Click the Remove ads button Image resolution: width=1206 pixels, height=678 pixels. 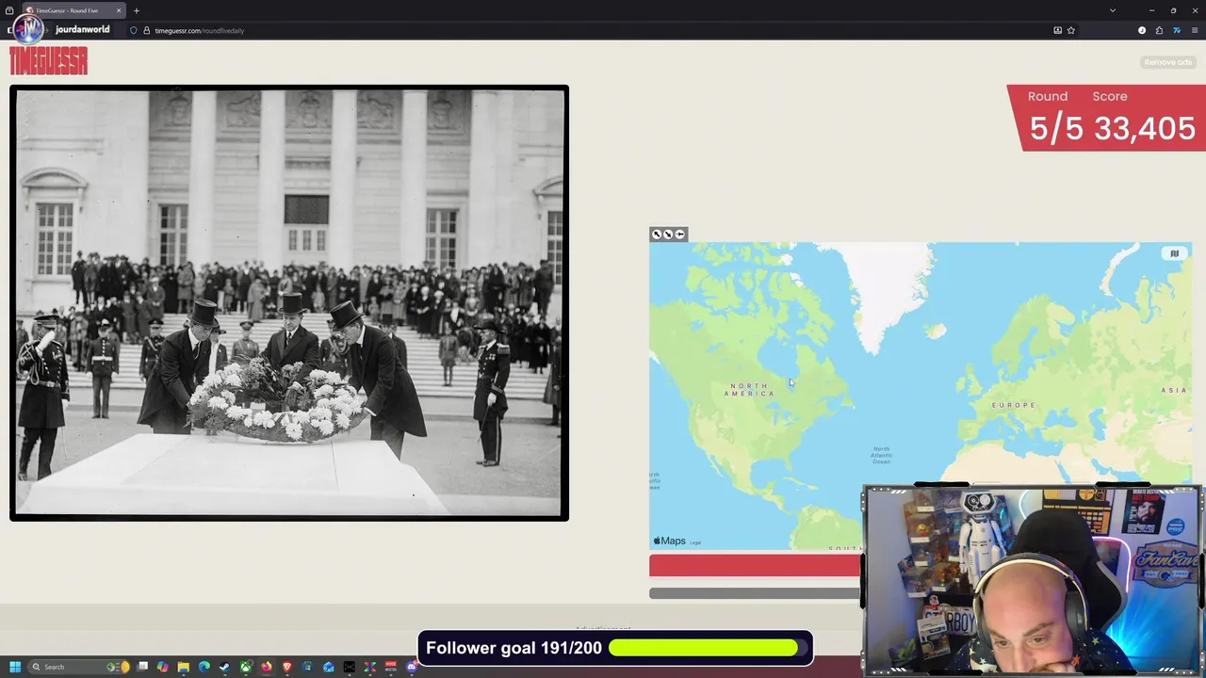coord(1167,62)
